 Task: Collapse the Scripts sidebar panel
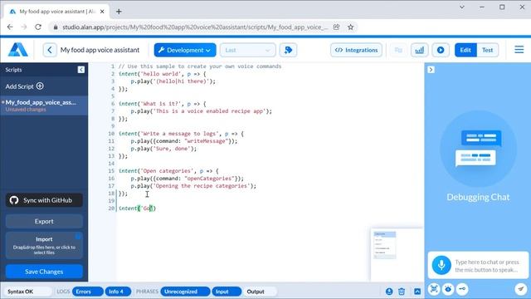pyautogui.click(x=81, y=70)
